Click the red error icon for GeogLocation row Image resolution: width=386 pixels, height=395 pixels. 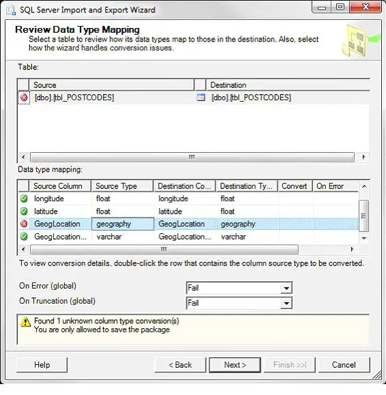coord(24,224)
